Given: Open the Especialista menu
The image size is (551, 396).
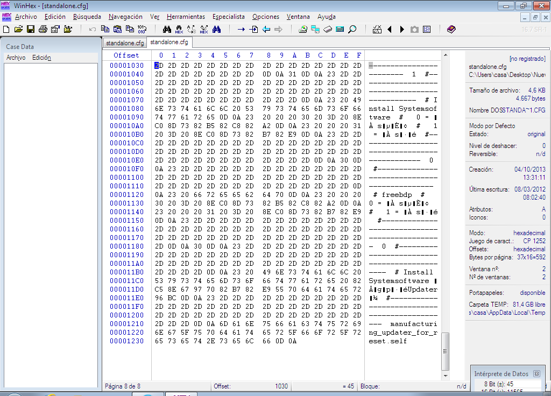Looking at the screenshot, I should [228, 17].
